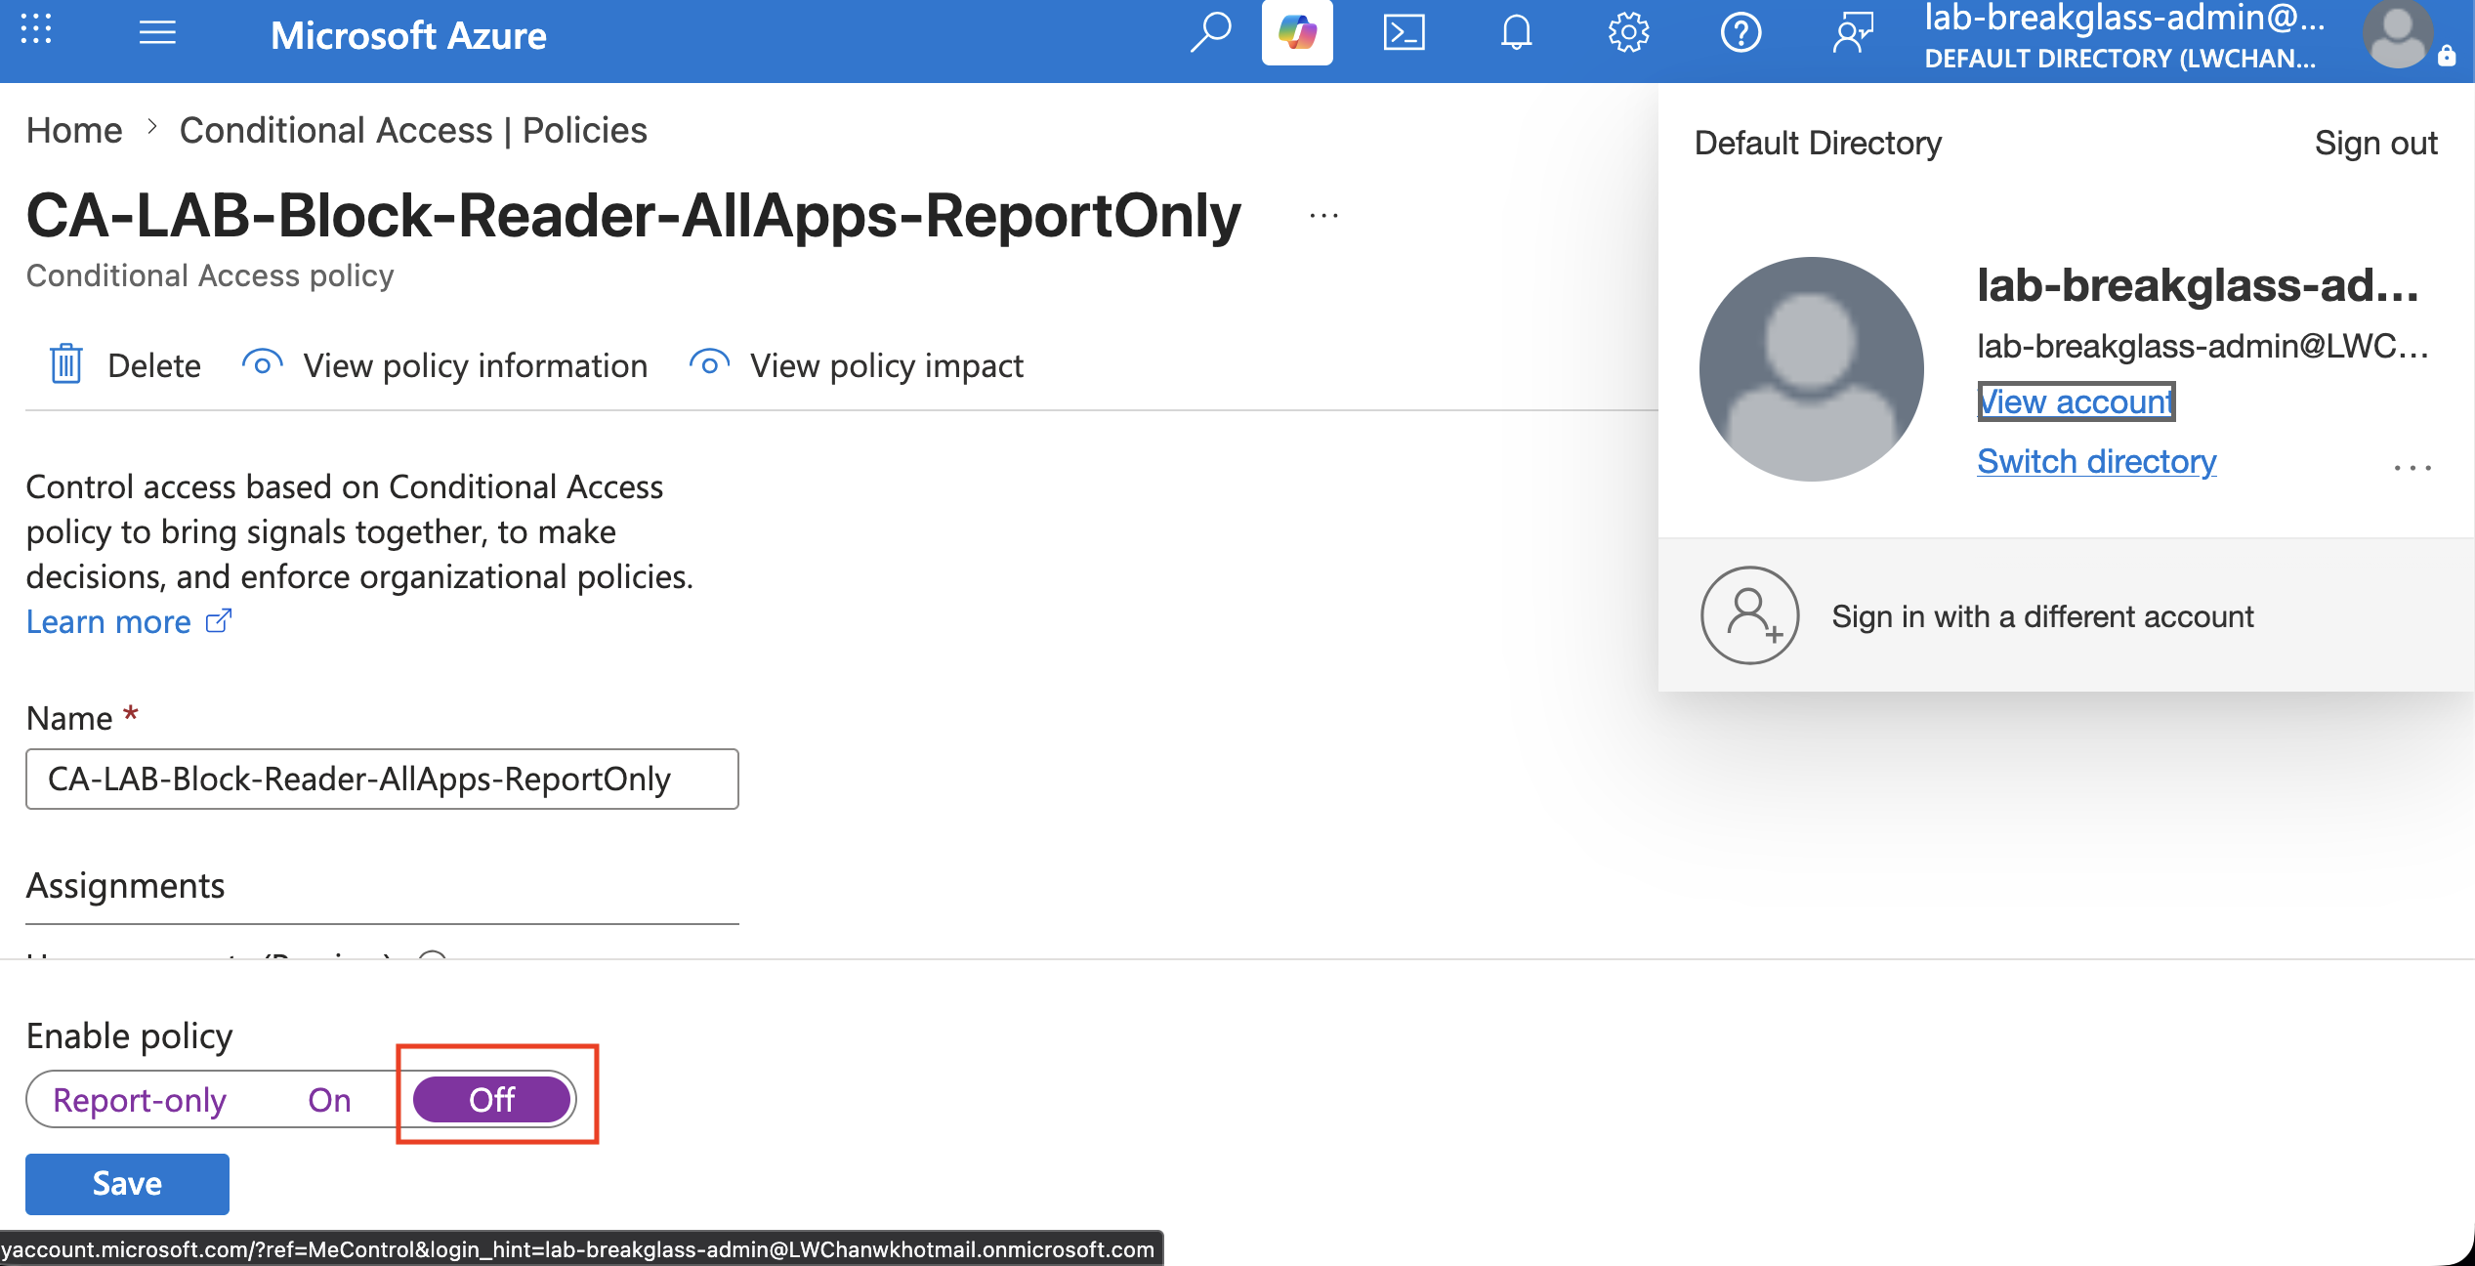Click the policy Name input field
Viewport: 2475px width, 1266px height.
coord(382,779)
